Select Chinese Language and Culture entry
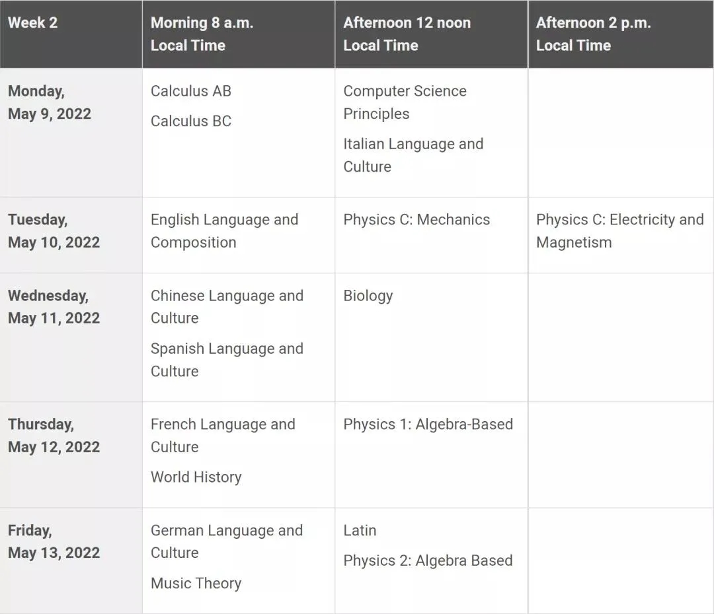The image size is (714, 614). click(x=227, y=306)
